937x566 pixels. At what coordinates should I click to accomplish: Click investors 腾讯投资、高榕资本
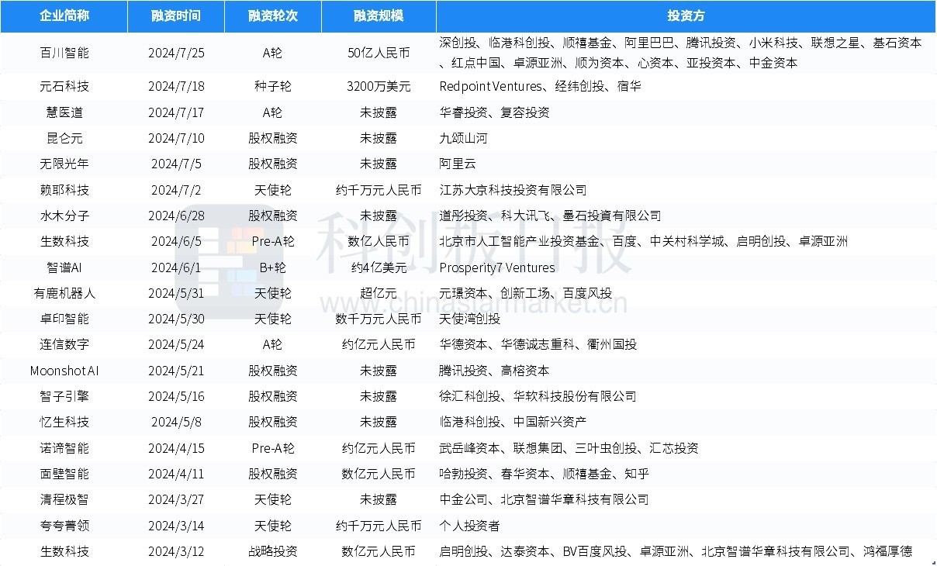(x=494, y=371)
